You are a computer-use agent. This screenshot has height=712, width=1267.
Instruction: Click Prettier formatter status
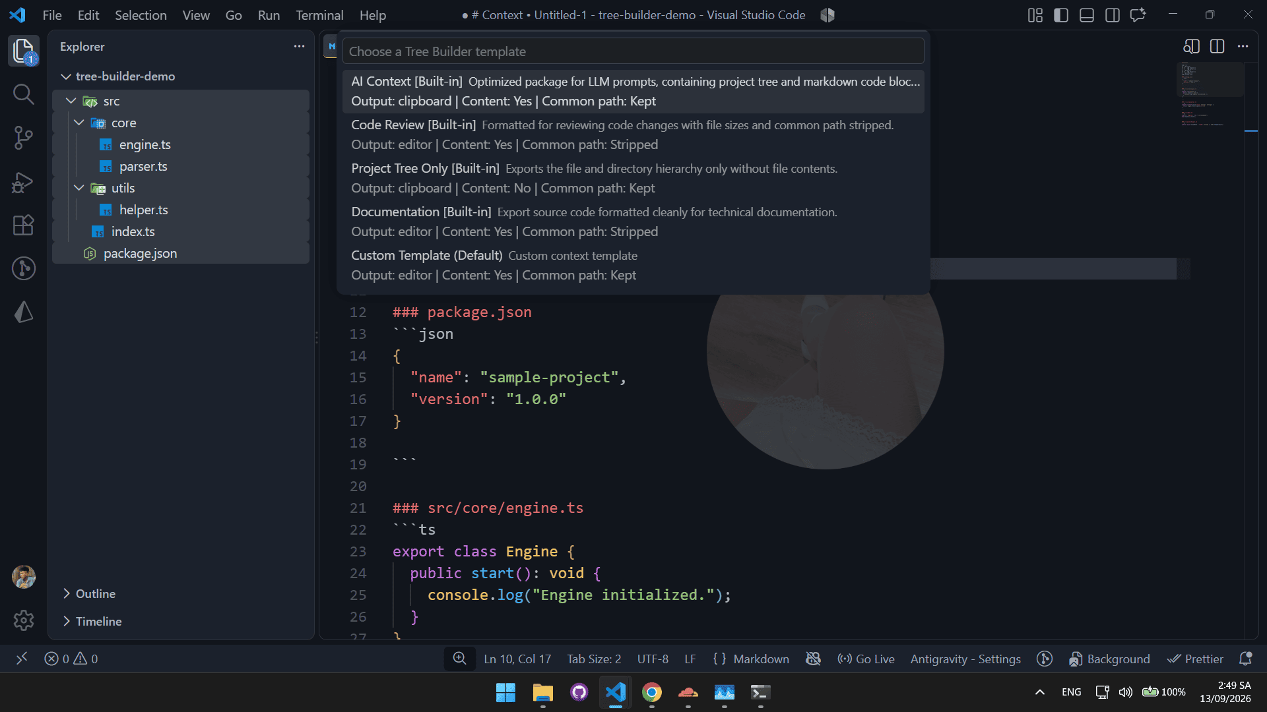[x=1195, y=659]
